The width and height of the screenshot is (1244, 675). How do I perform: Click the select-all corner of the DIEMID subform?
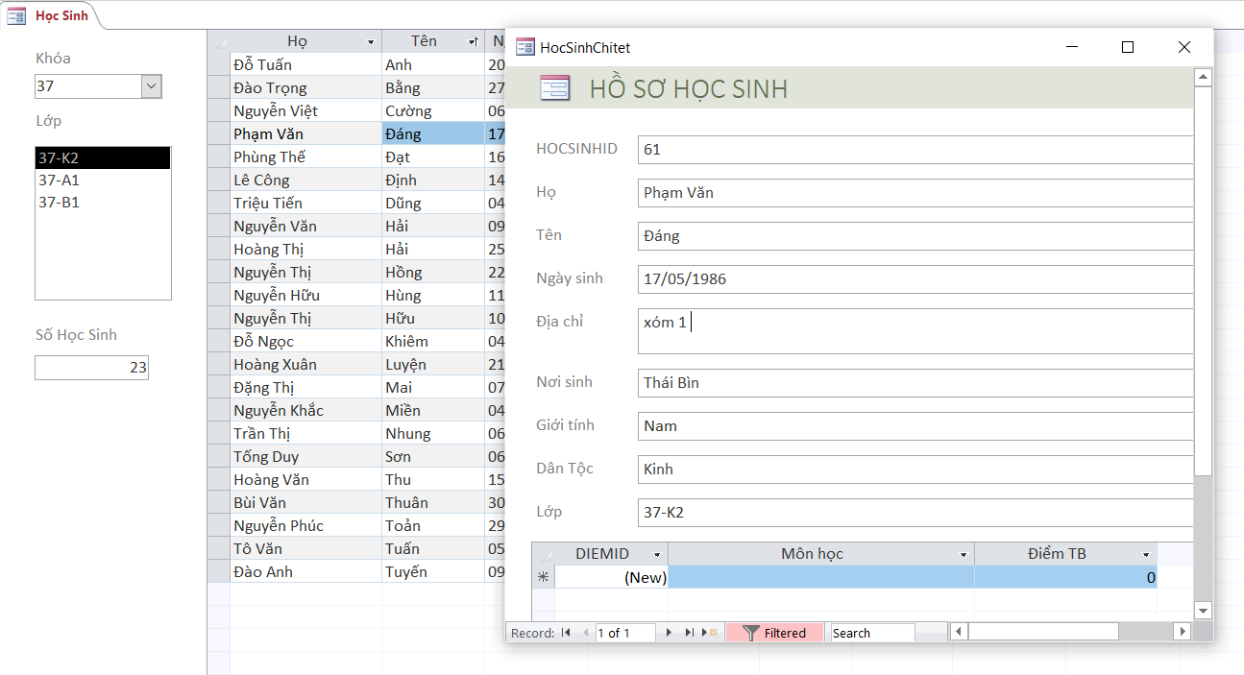point(544,554)
